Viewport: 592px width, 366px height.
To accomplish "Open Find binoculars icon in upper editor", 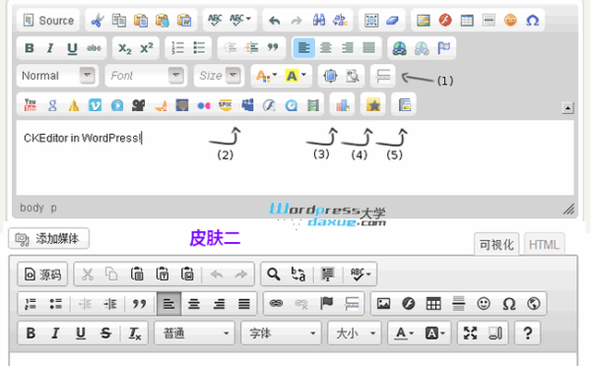I will pyautogui.click(x=319, y=20).
